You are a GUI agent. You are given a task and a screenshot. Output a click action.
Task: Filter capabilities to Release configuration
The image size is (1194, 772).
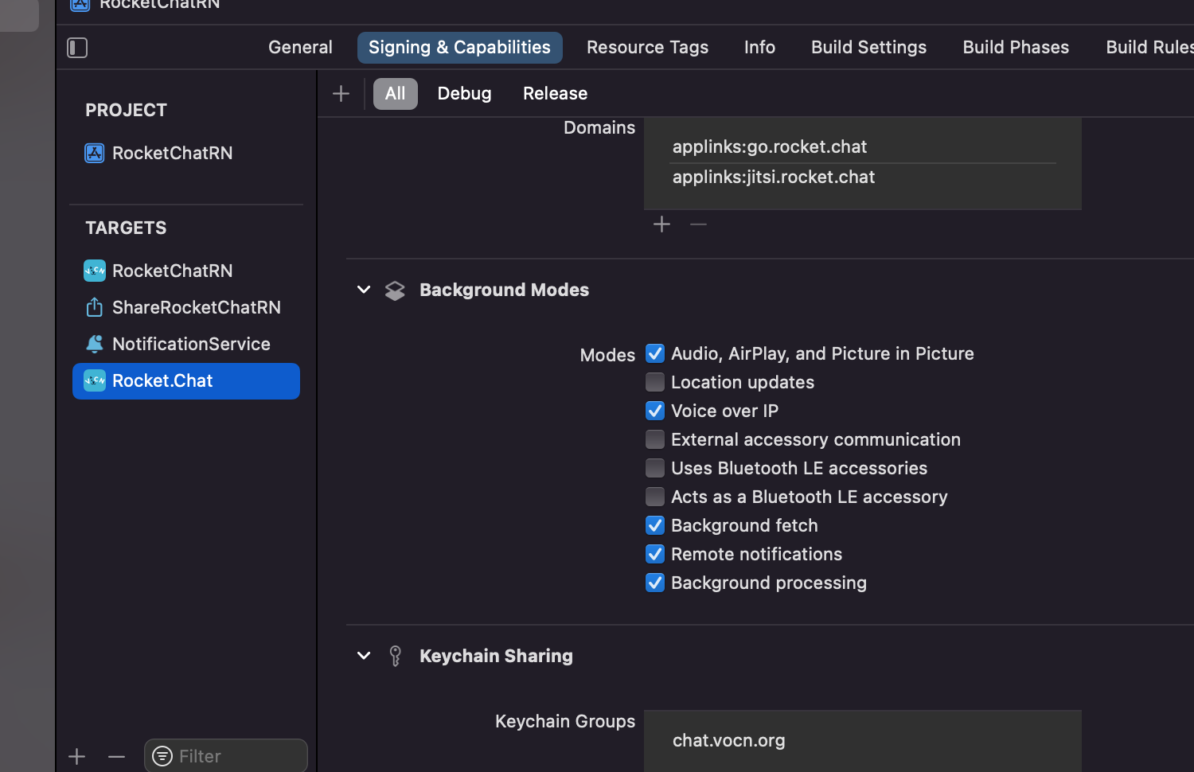555,94
